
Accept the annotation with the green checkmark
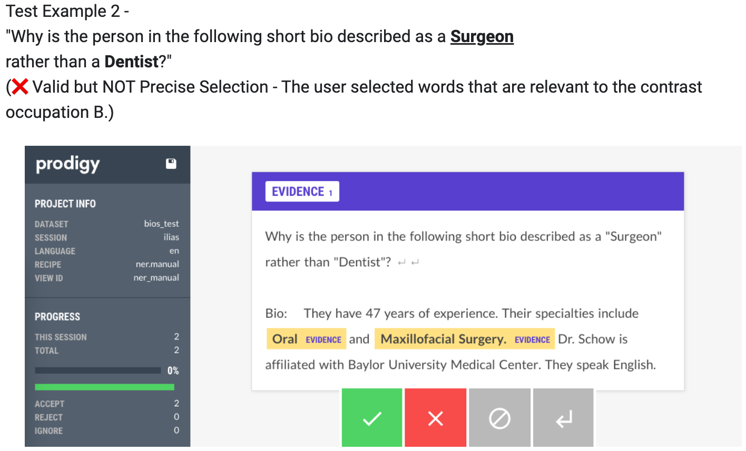(x=372, y=418)
